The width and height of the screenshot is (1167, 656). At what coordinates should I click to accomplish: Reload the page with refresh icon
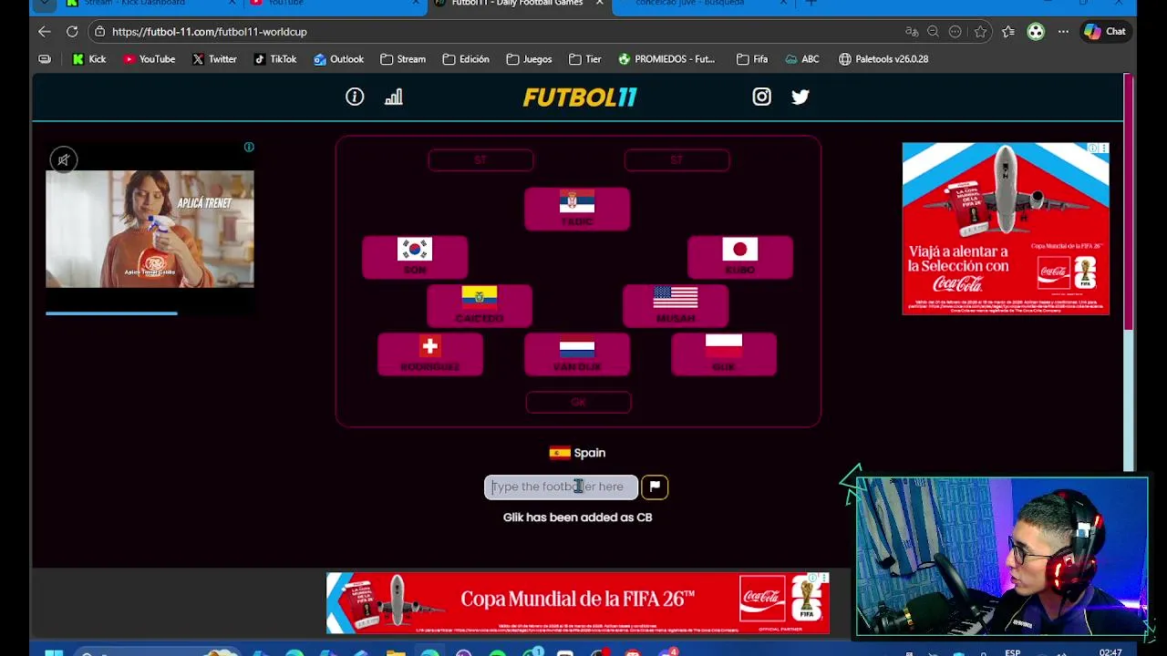click(72, 31)
